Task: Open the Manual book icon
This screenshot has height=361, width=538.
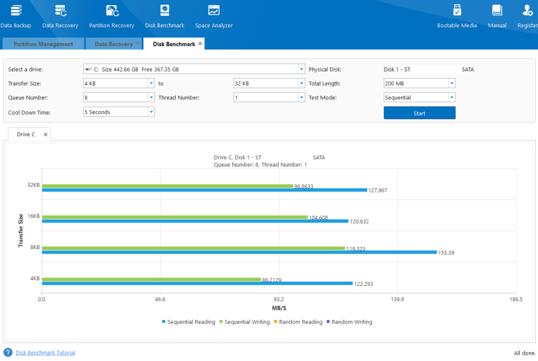Action: pyautogui.click(x=497, y=11)
